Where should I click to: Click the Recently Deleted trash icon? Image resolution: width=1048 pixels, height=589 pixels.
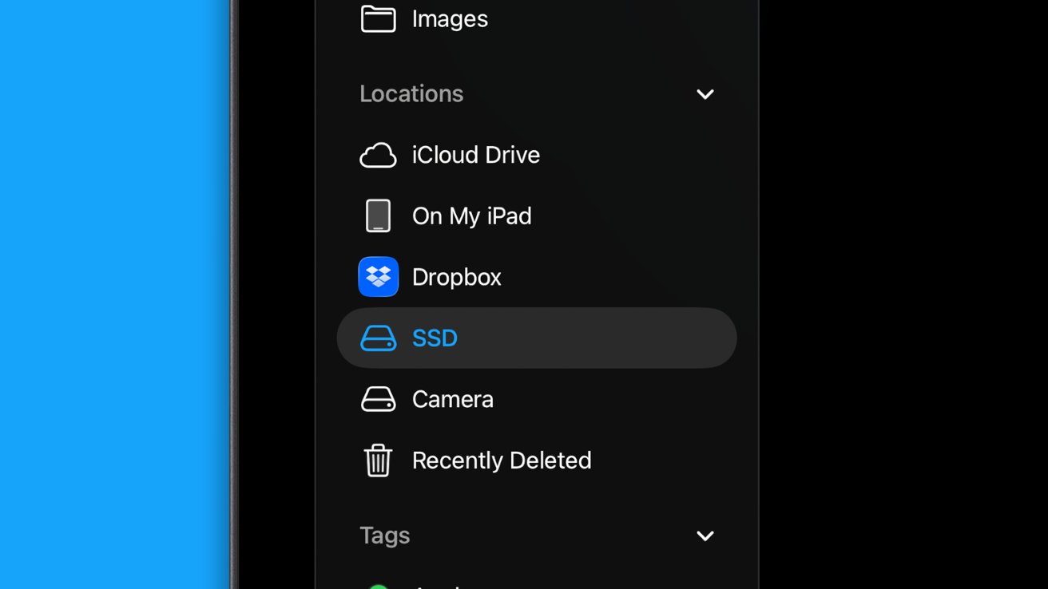coord(378,461)
